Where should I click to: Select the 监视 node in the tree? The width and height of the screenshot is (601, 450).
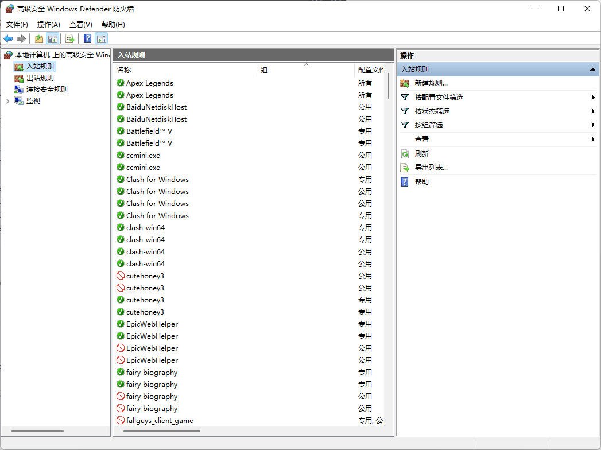(x=33, y=101)
